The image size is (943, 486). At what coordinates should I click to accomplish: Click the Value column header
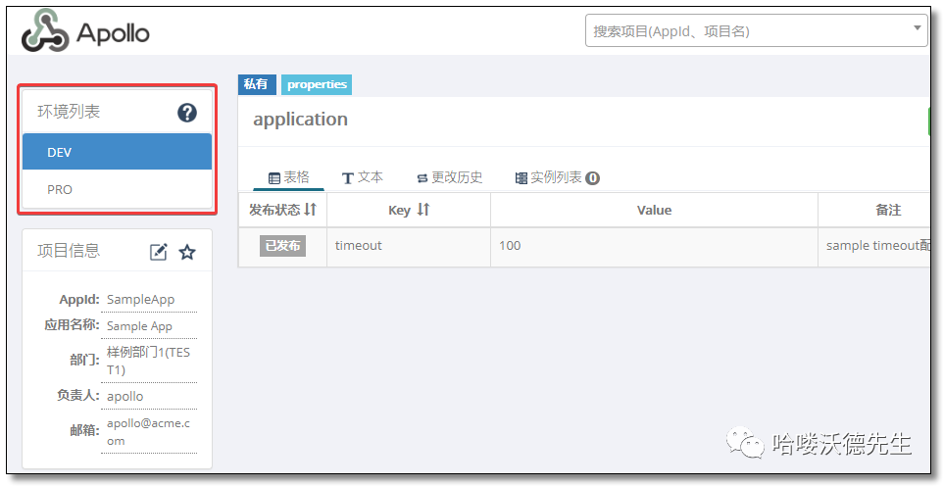(655, 210)
